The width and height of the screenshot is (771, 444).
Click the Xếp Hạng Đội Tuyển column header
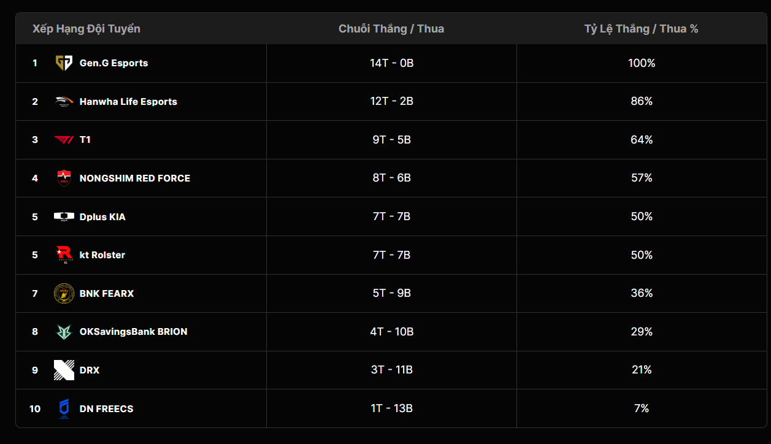(x=86, y=29)
